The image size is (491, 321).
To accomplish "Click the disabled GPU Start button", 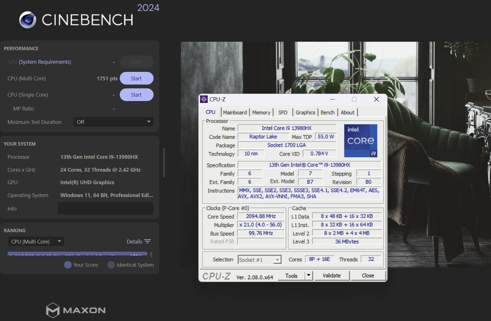I will coord(136,62).
